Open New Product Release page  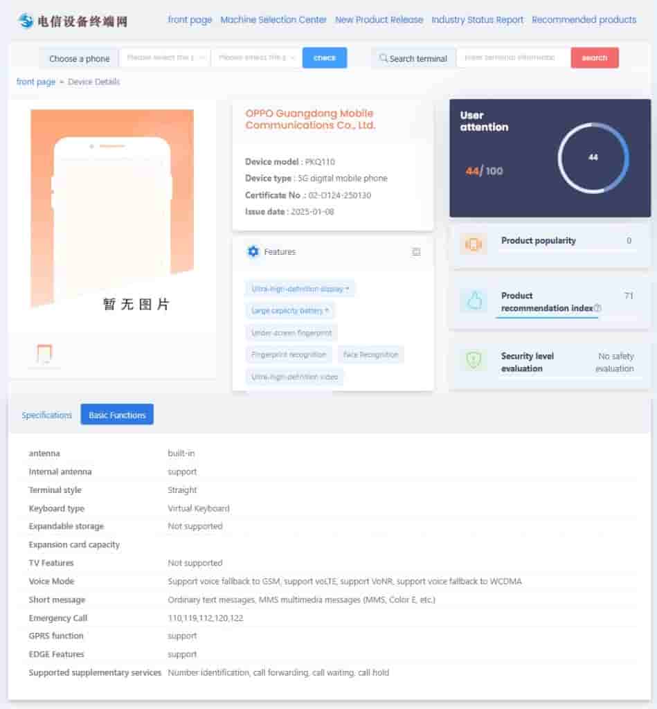[x=379, y=20]
